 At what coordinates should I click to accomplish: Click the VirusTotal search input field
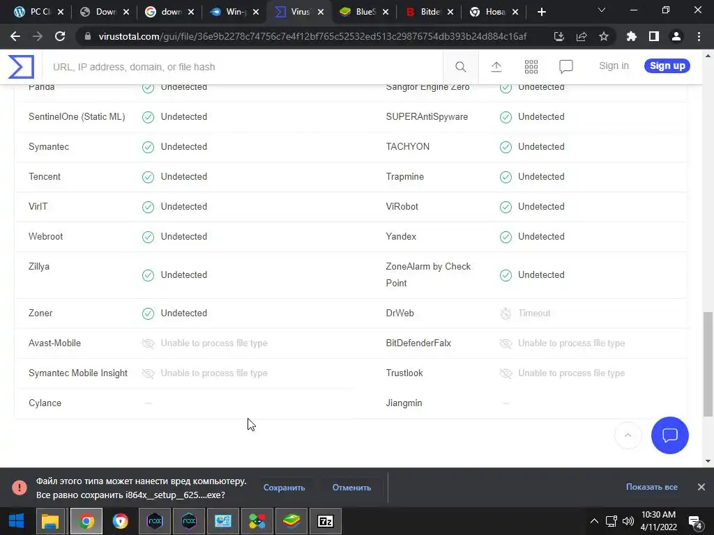tap(242, 67)
